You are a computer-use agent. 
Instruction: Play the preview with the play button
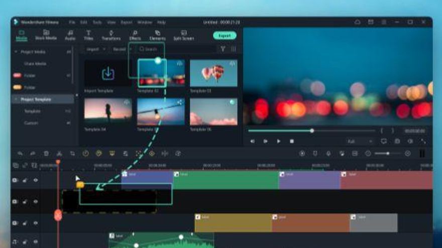278,141
